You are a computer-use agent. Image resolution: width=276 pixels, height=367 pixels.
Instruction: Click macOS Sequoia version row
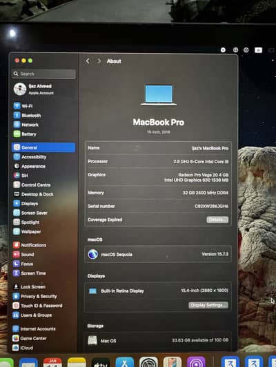(x=158, y=254)
